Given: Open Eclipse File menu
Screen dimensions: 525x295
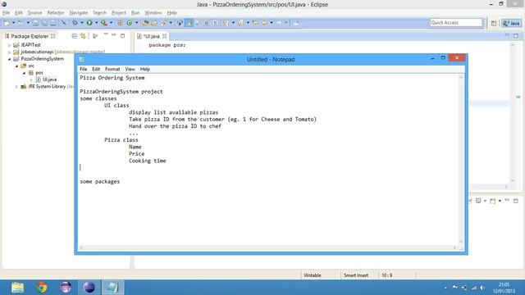Looking at the screenshot, I should tap(6, 13).
